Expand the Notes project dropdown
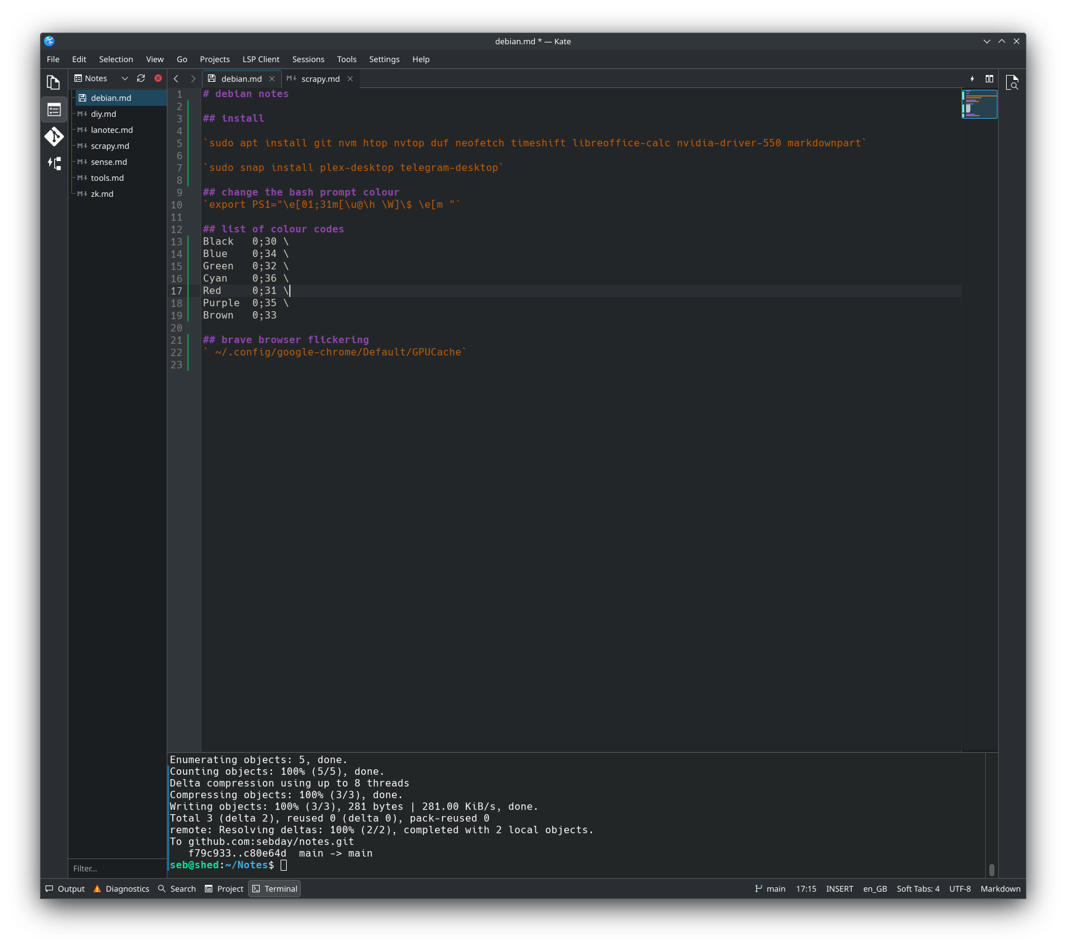Viewport: 1067px width, 947px height. (x=125, y=78)
